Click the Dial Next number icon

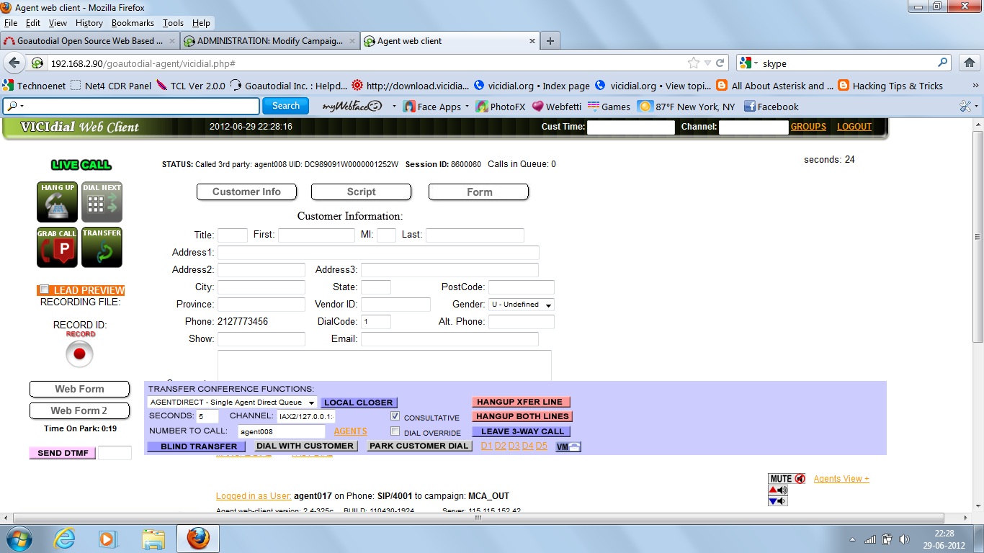(x=102, y=202)
